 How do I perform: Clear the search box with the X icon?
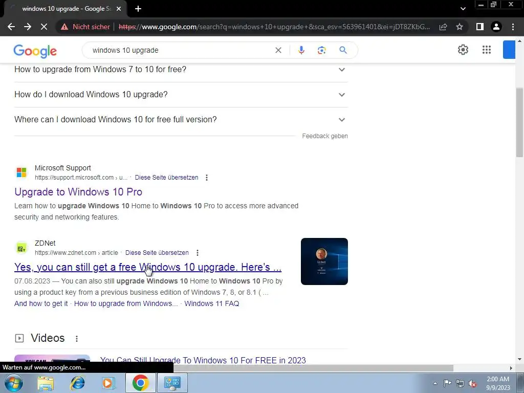pos(278,50)
